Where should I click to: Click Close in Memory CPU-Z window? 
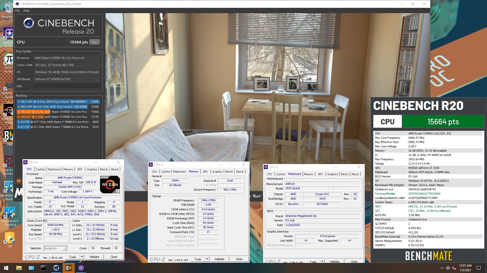click(239, 259)
